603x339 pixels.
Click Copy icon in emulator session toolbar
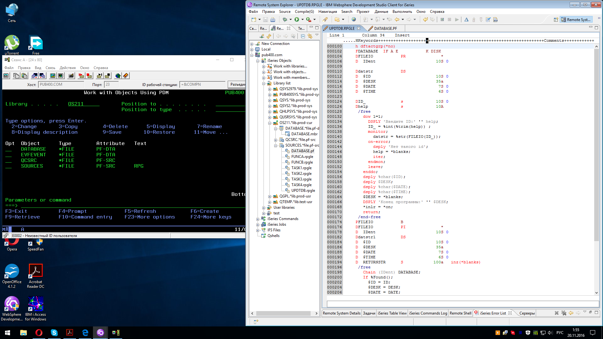point(16,76)
